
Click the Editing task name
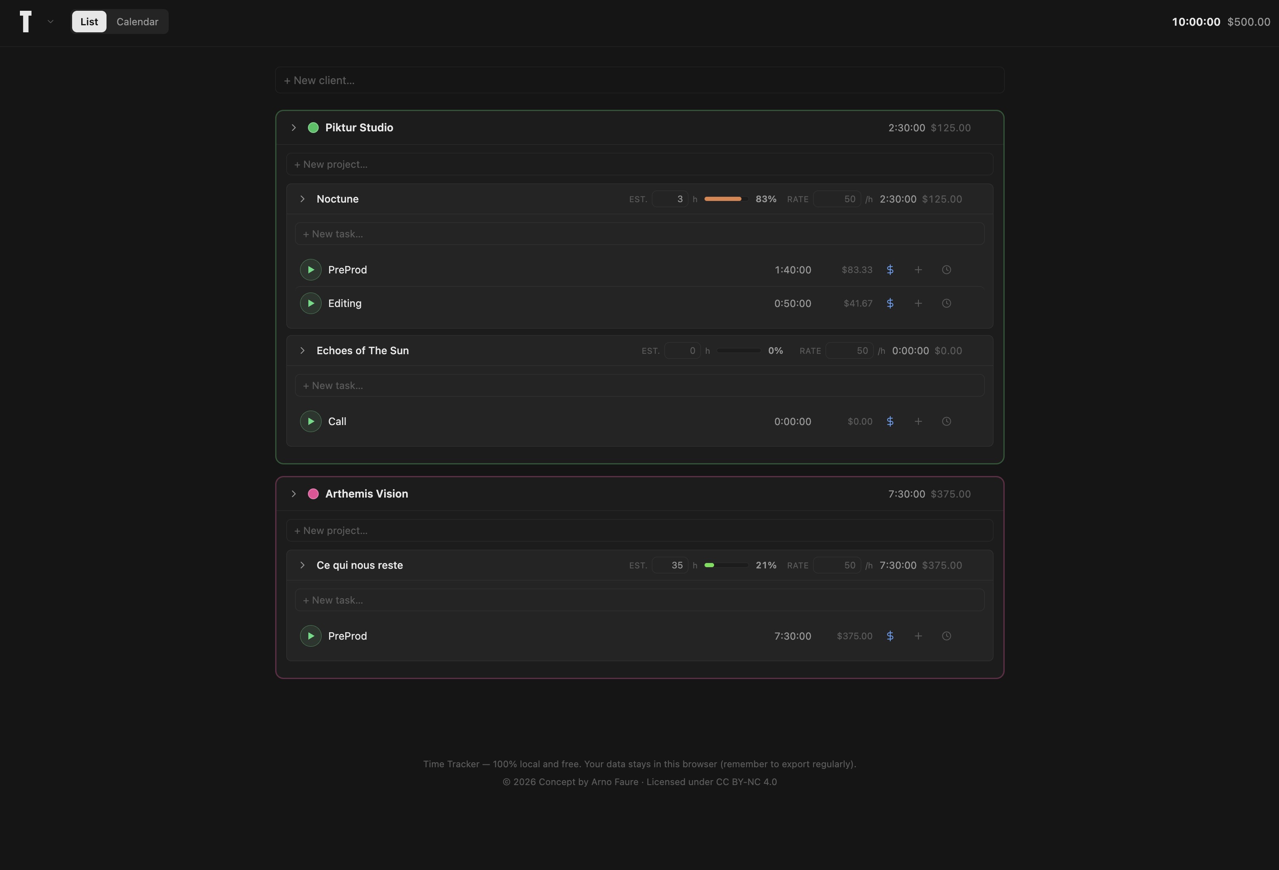[x=344, y=304]
